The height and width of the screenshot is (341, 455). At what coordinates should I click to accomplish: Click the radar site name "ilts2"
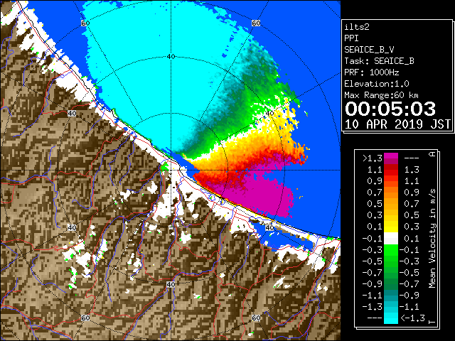pyautogui.click(x=357, y=27)
